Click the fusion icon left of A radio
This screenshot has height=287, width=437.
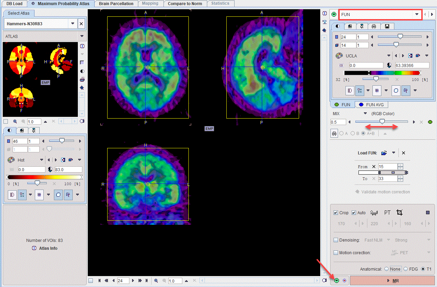click(334, 134)
